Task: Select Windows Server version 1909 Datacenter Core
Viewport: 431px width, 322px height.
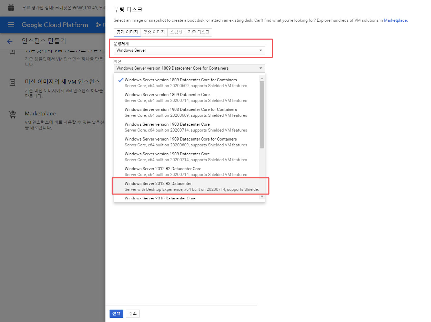Action: coord(186,157)
